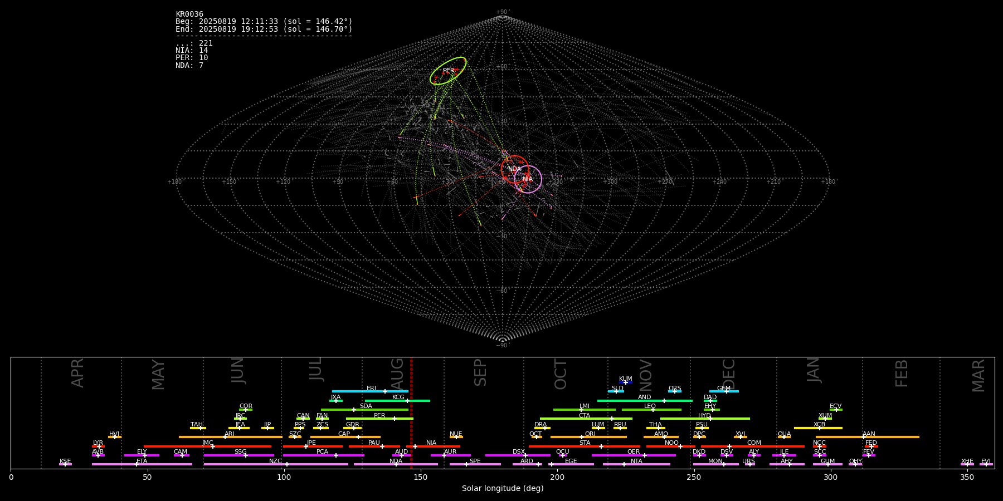Click the JMC shower bar label
This screenshot has height=501, width=1003.
(x=208, y=443)
